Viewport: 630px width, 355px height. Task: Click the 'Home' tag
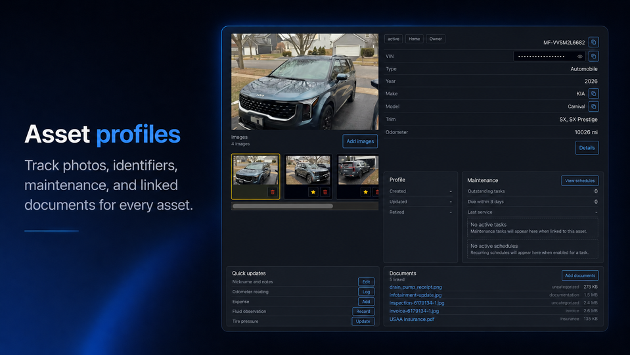pos(415,39)
